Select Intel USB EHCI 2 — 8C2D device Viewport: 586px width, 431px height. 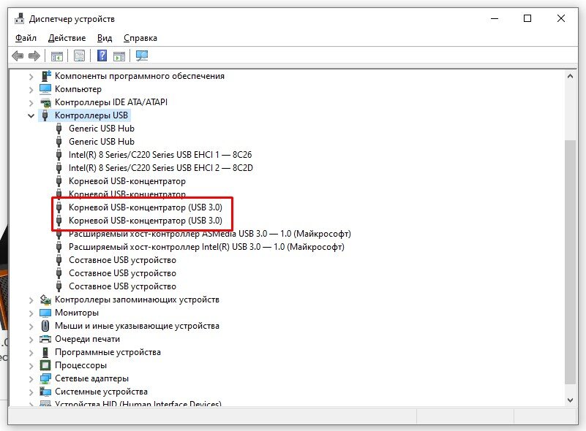(160, 168)
